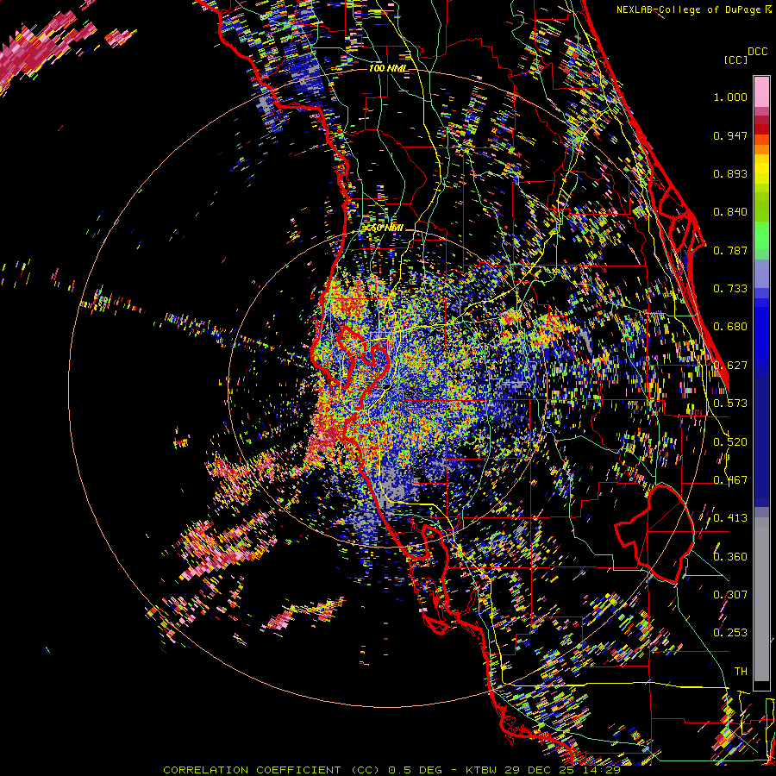Select the DCC label above the color scale
This screenshot has height=776, width=776.
pyautogui.click(x=757, y=52)
